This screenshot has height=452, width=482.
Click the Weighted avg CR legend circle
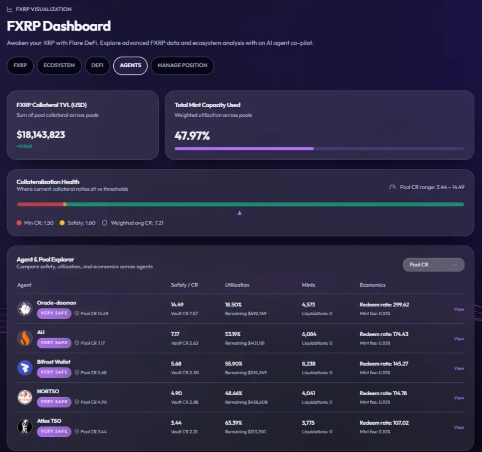(x=104, y=223)
